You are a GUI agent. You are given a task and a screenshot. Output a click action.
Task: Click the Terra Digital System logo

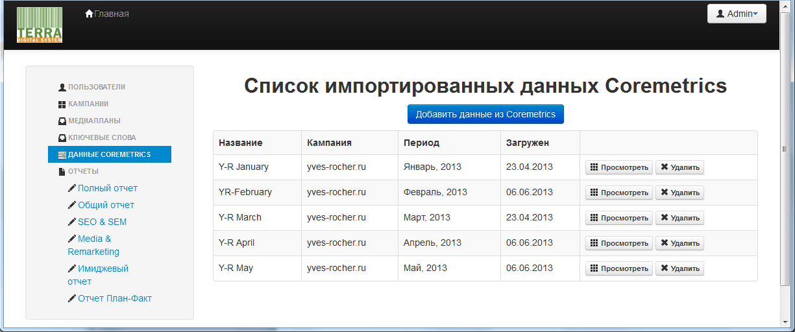point(39,25)
